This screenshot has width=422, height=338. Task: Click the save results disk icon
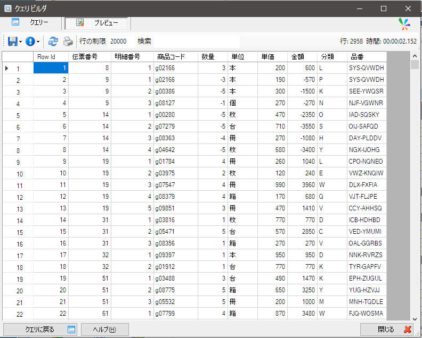(12, 41)
